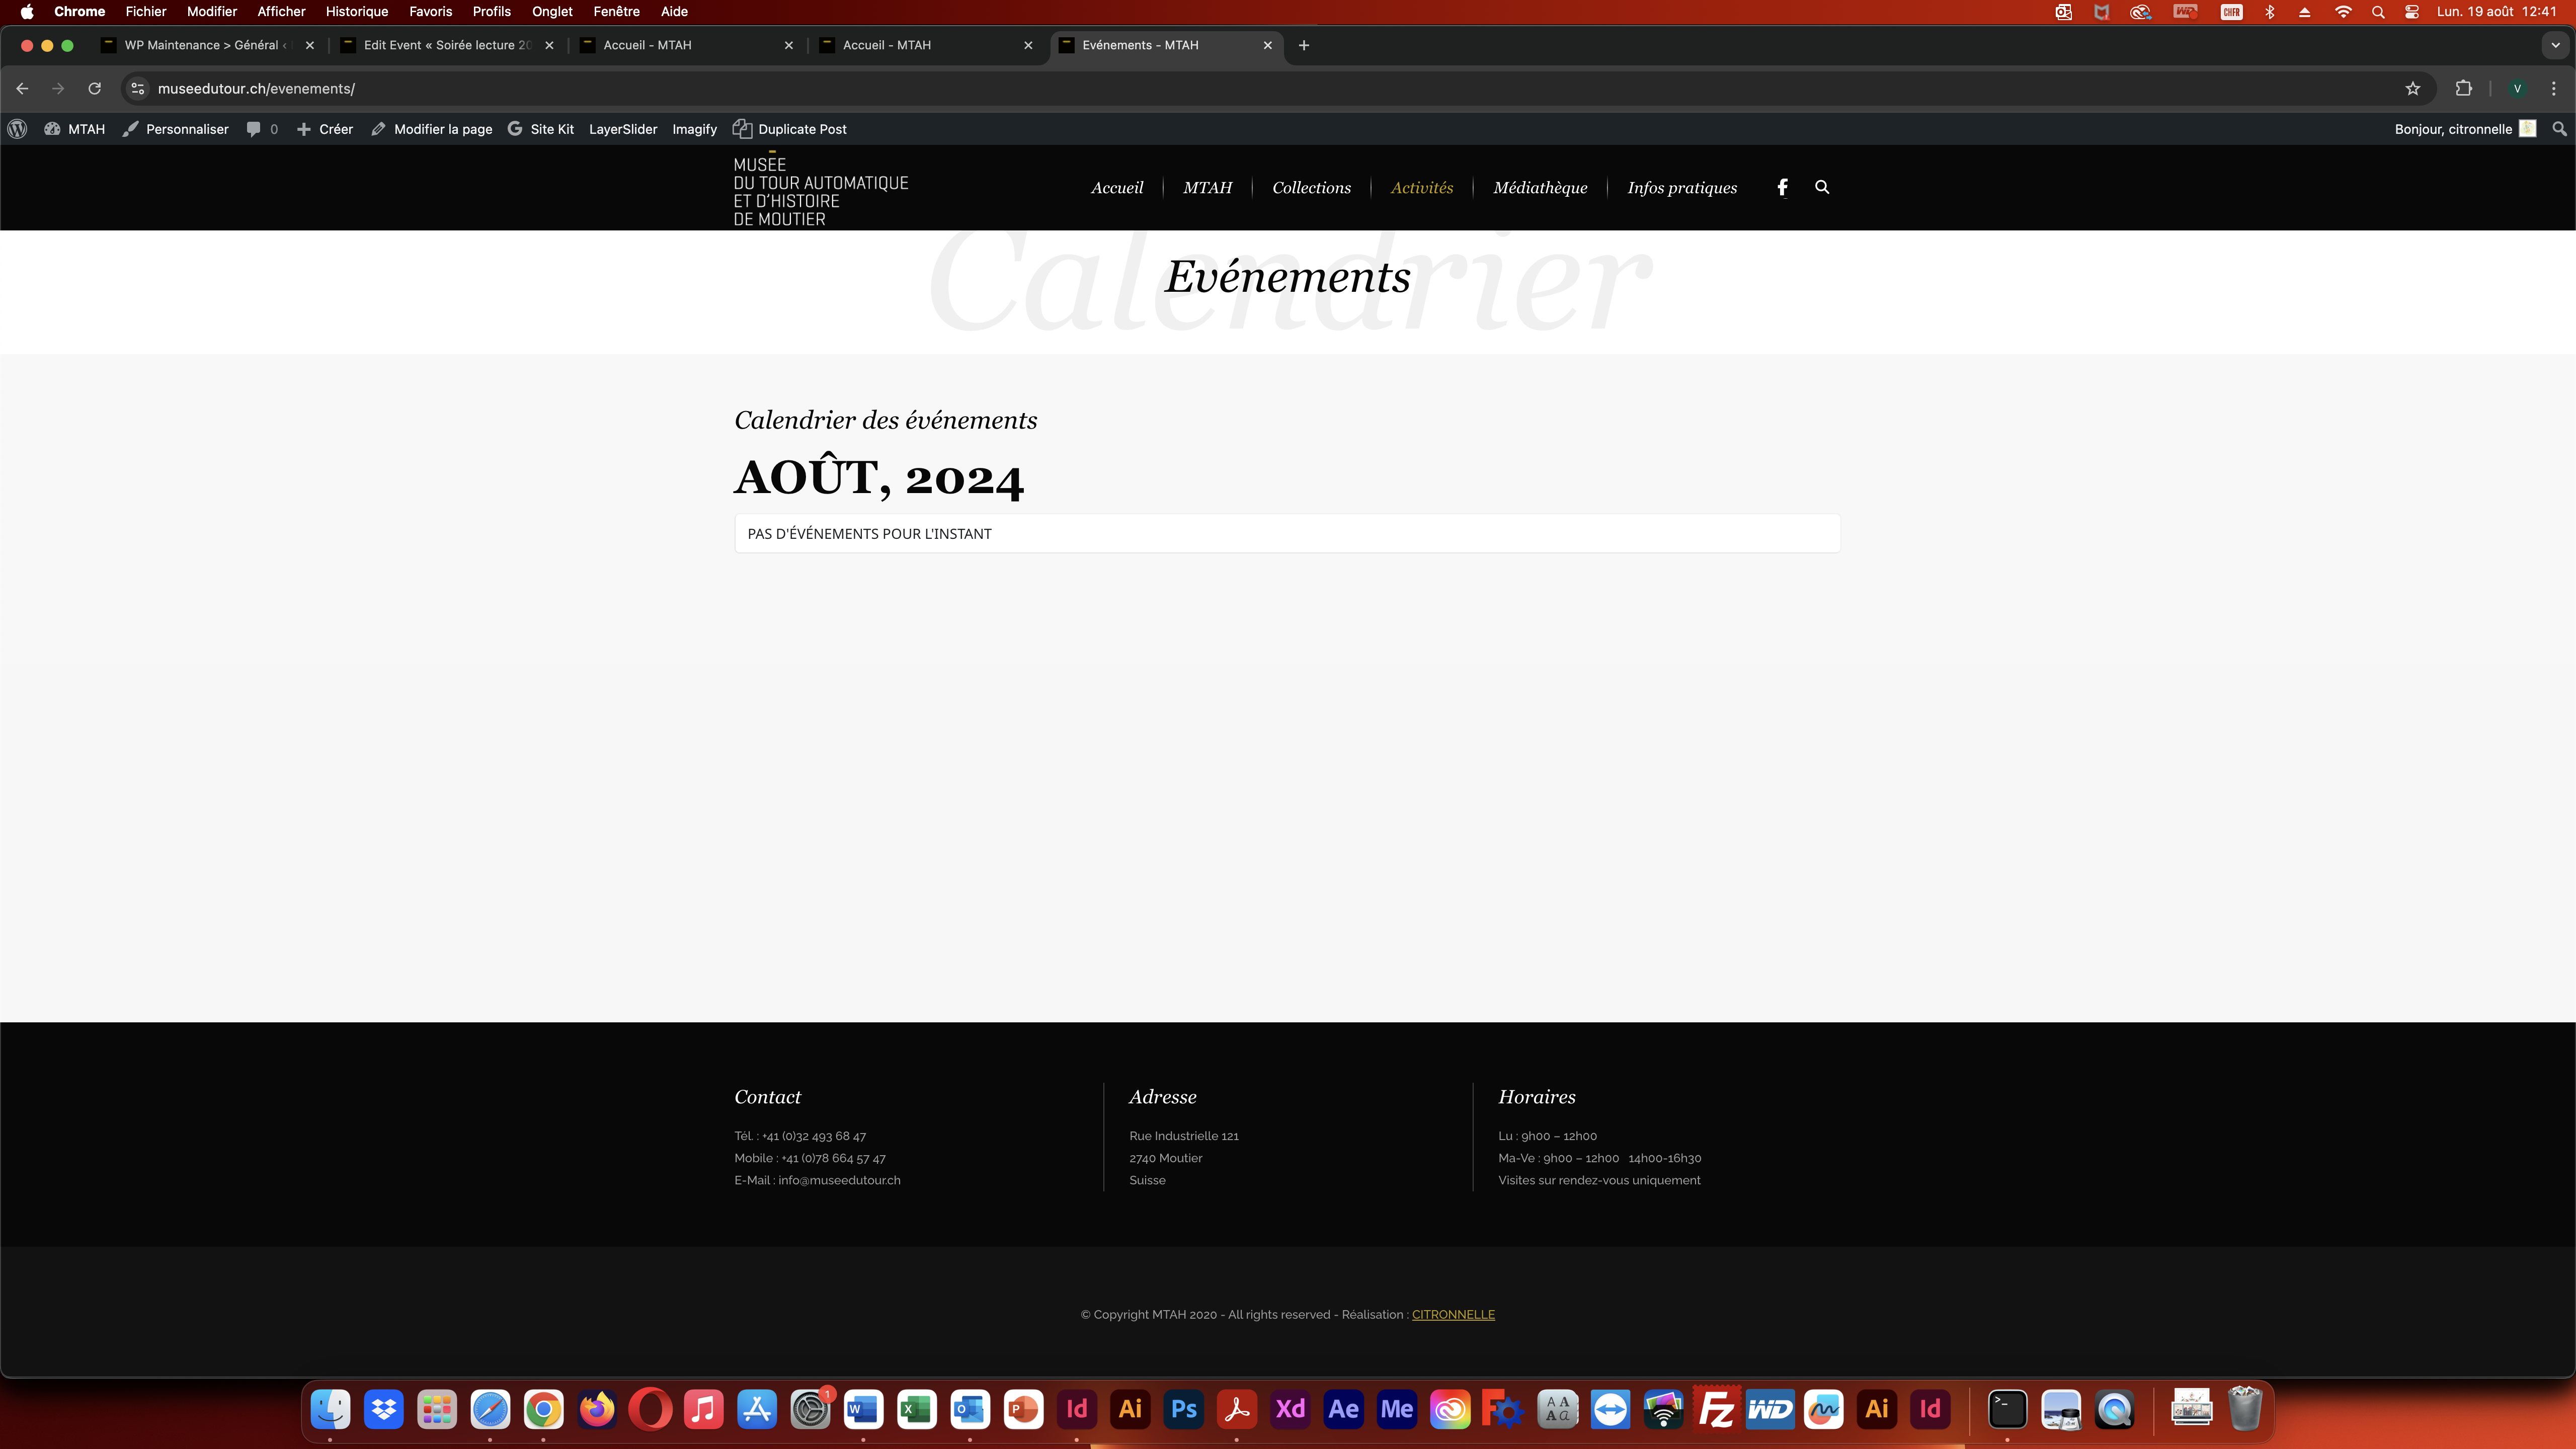Open Médiathèque in site navigation

click(x=1540, y=188)
